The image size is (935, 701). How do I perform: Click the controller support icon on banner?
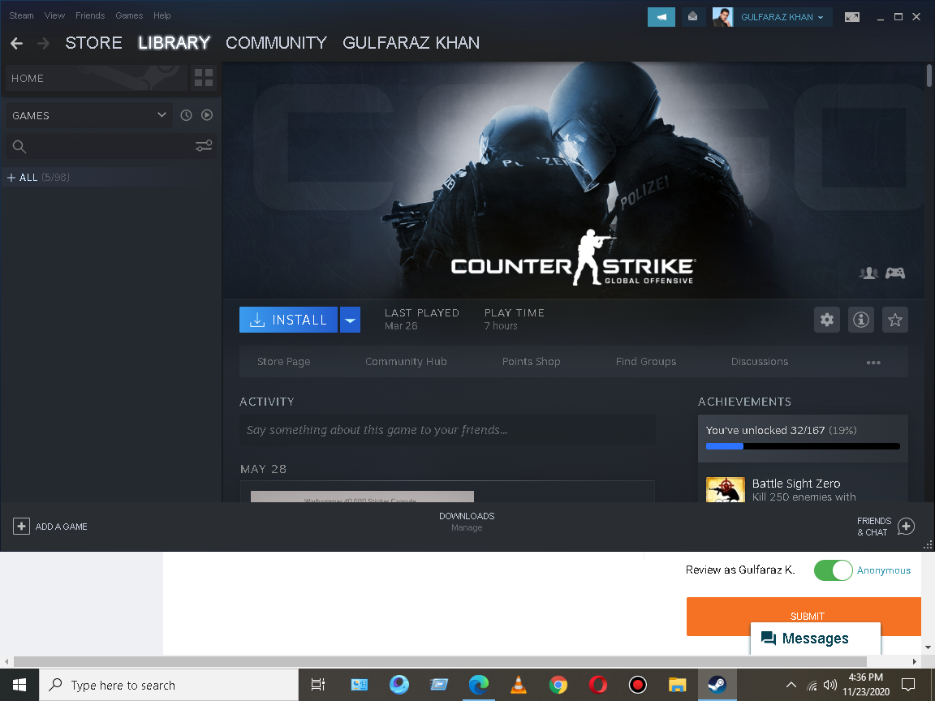(895, 273)
